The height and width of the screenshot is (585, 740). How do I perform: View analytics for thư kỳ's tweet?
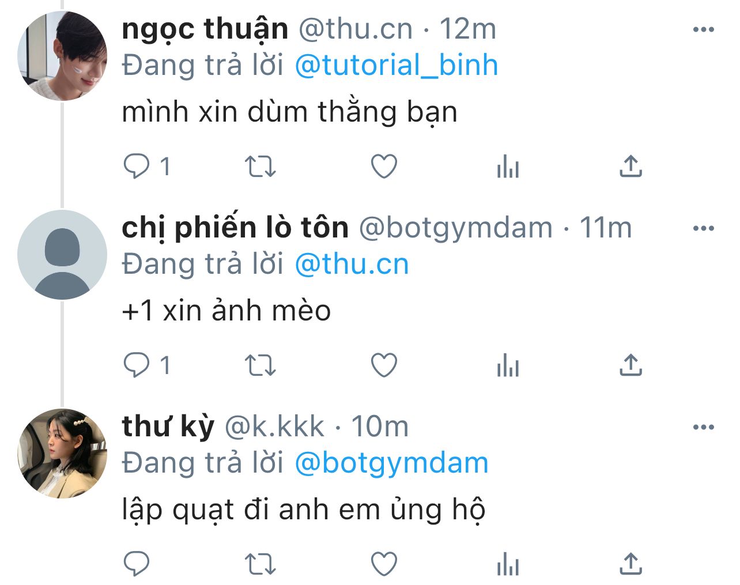pyautogui.click(x=508, y=564)
